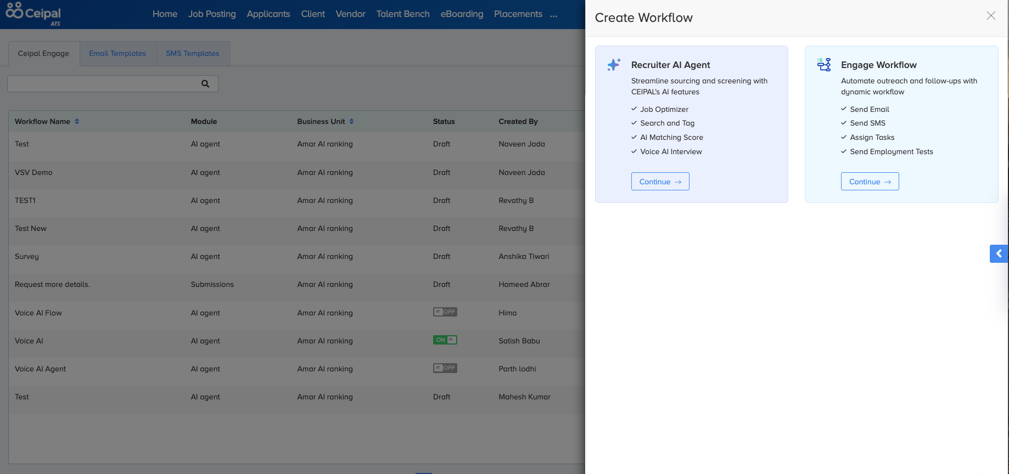Sort by Business Unit column
The height and width of the screenshot is (474, 1009).
(351, 121)
